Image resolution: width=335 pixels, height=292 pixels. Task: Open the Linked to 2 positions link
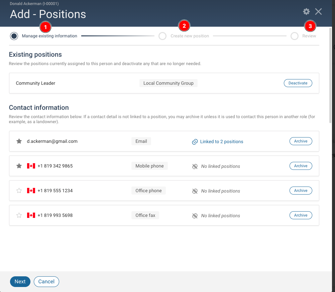click(221, 141)
